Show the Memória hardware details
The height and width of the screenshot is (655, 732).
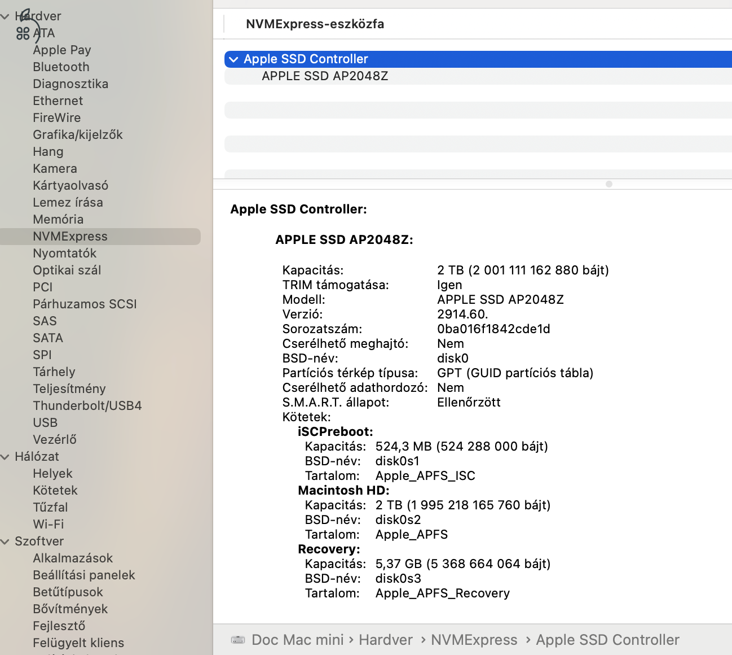pos(58,220)
